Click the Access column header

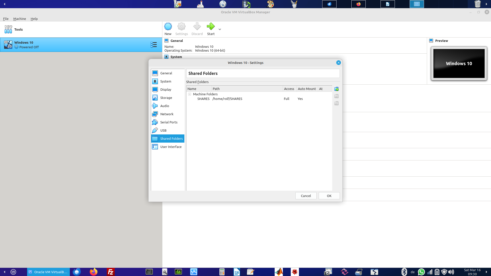click(x=290, y=89)
